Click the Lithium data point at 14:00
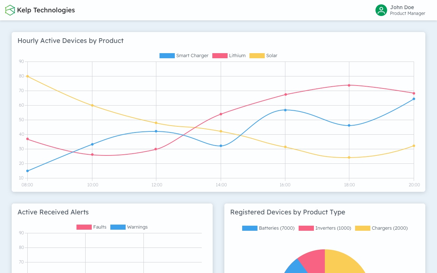 [x=221, y=114]
